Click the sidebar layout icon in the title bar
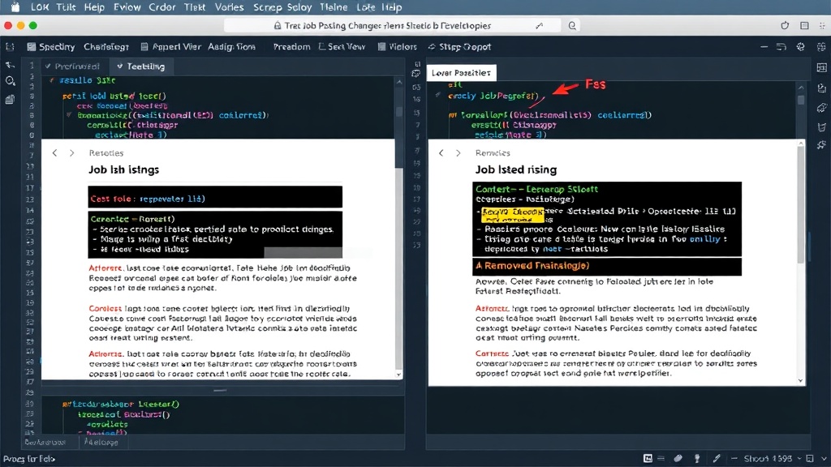This screenshot has height=467, width=831. coord(804,25)
